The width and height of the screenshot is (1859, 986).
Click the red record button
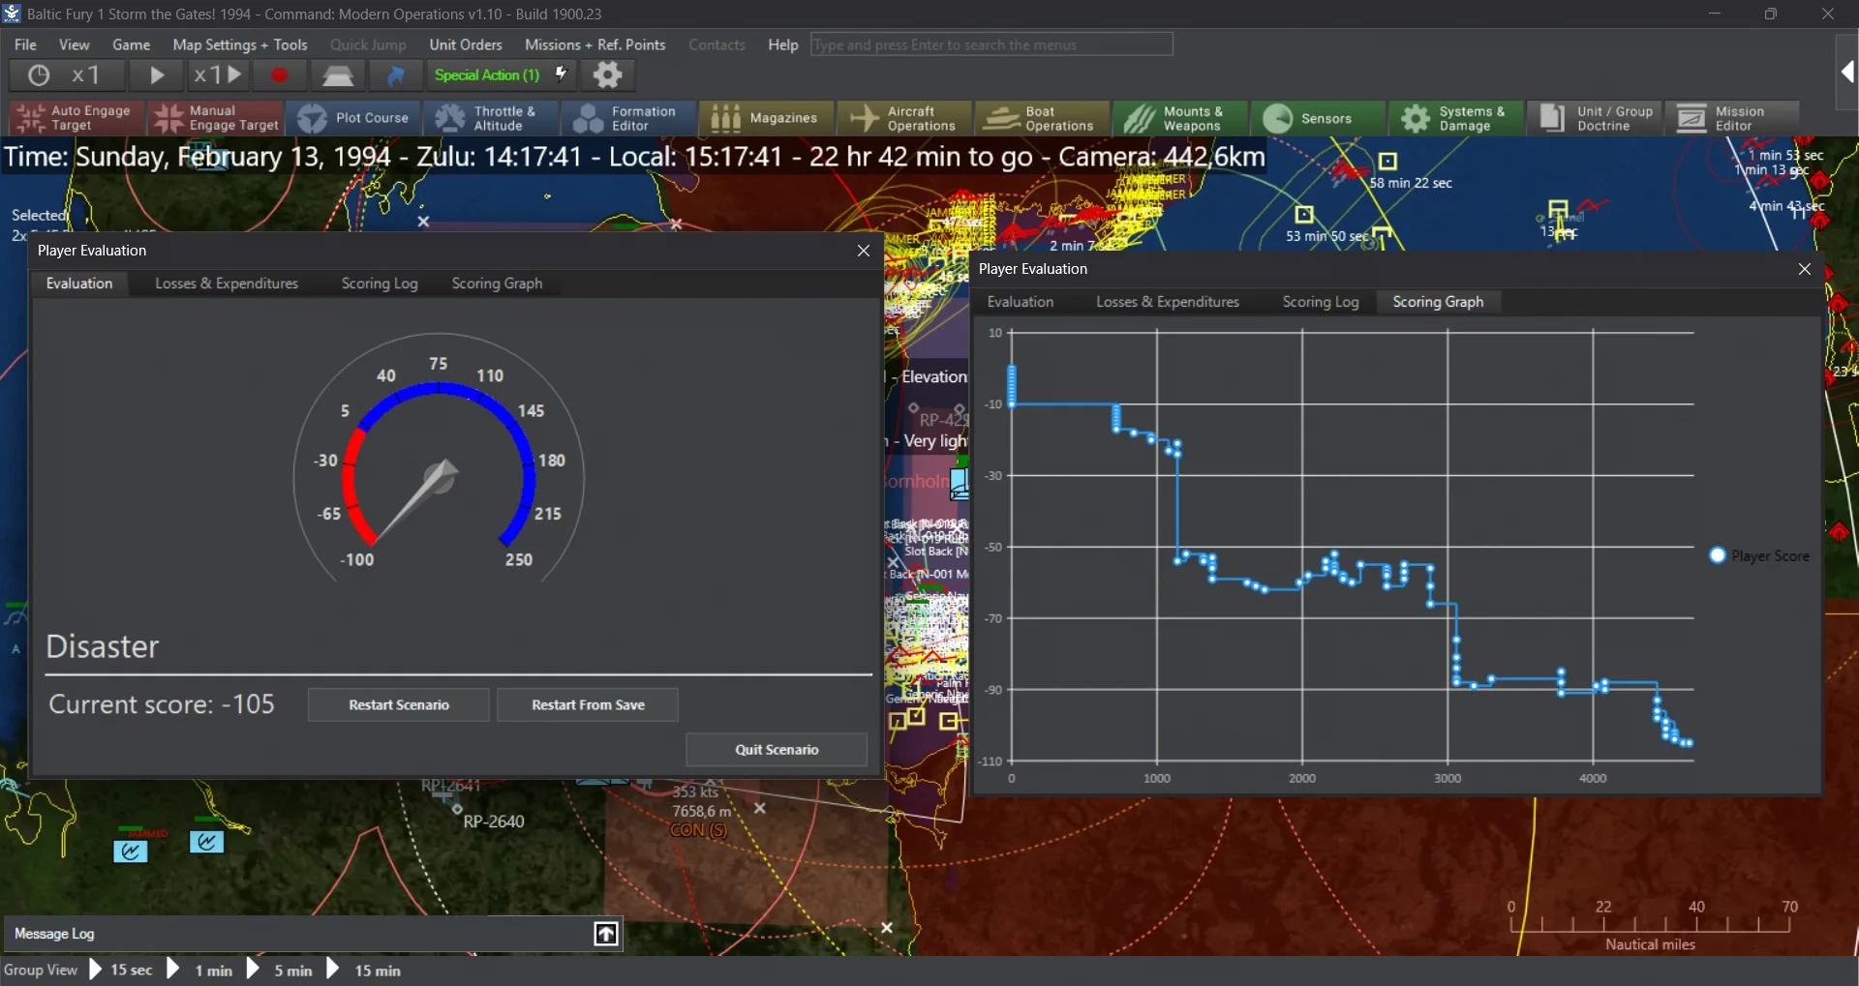(x=279, y=75)
